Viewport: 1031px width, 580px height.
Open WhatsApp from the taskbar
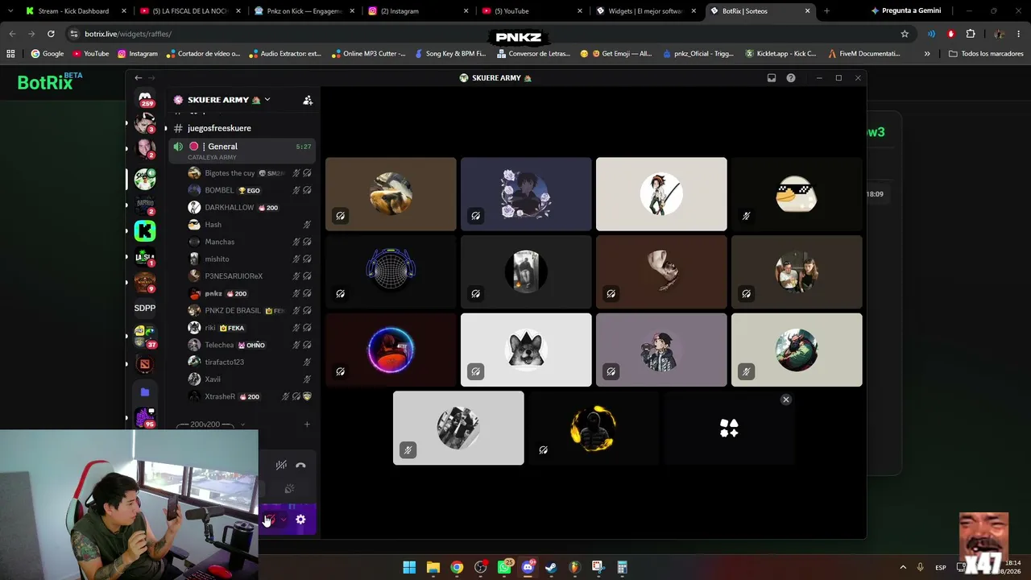click(504, 567)
